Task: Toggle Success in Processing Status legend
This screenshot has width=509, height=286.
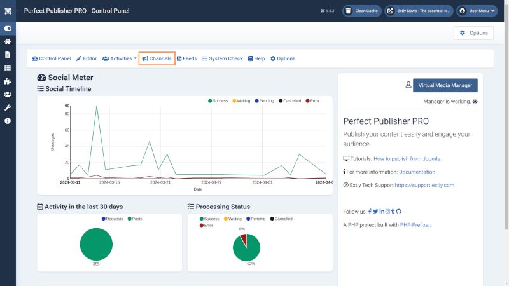Action: click(209, 219)
